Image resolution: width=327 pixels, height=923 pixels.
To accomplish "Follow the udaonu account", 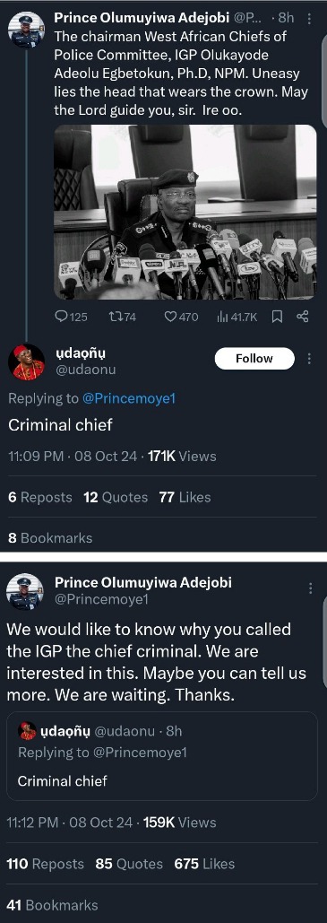I will coord(254,359).
